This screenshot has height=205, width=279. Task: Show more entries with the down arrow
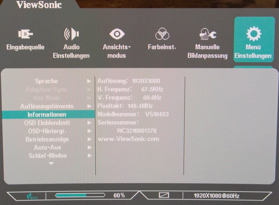[51, 163]
